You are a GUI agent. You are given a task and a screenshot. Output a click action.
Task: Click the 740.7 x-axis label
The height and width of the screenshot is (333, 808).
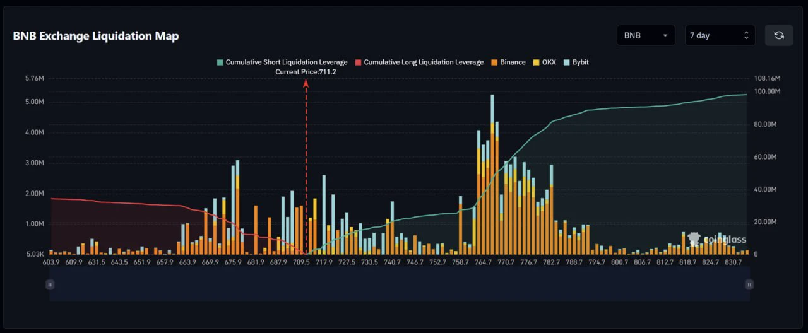click(x=391, y=262)
